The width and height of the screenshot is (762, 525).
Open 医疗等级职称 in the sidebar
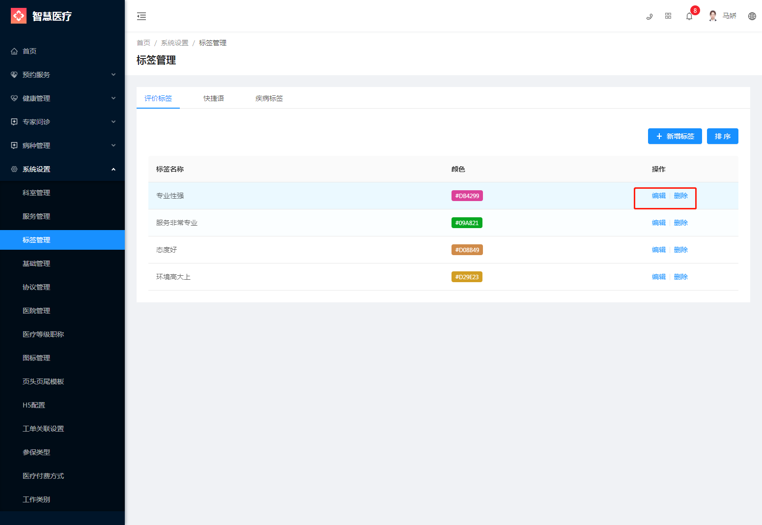62,334
